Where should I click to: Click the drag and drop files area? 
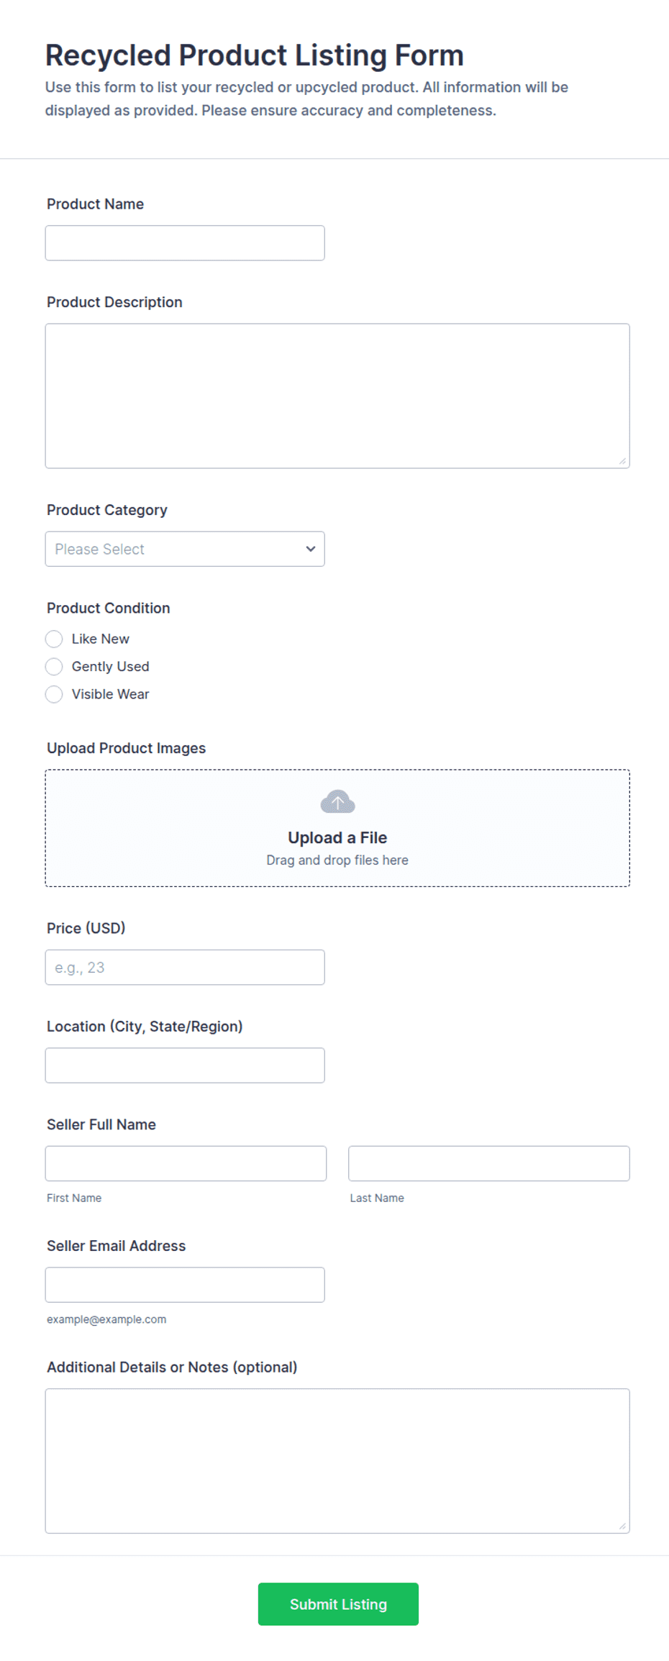click(337, 828)
